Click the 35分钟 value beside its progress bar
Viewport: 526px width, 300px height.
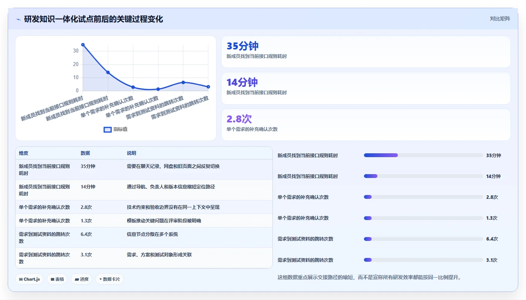494,156
